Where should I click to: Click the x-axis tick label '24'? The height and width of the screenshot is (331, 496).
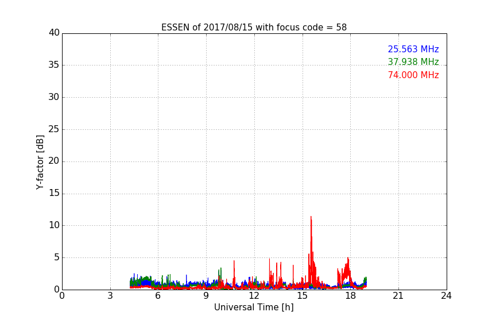pos(446,296)
